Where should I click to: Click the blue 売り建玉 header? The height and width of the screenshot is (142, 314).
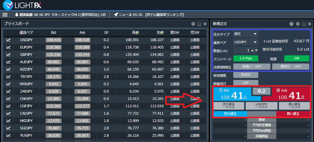[230, 114]
